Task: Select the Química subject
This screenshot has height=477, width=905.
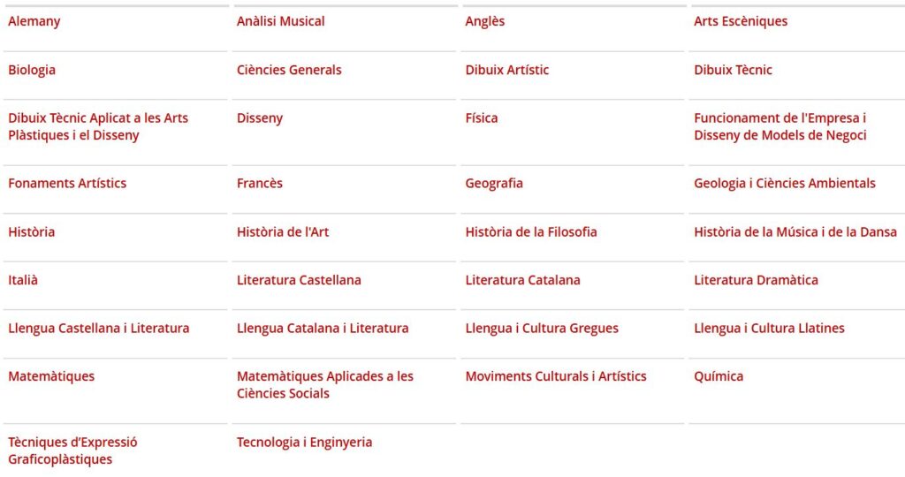Action: [719, 376]
